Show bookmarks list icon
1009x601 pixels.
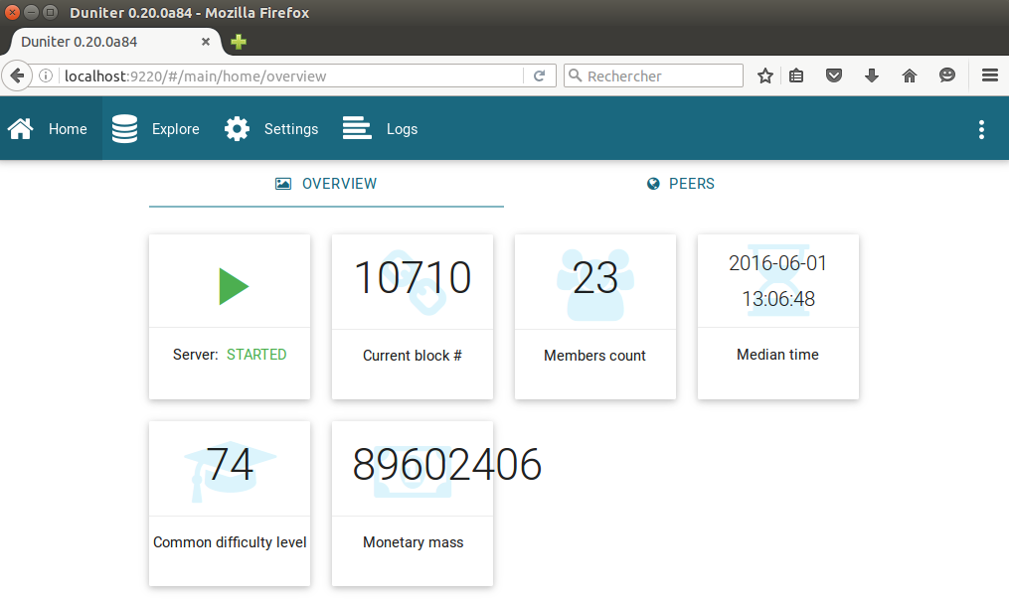point(796,75)
